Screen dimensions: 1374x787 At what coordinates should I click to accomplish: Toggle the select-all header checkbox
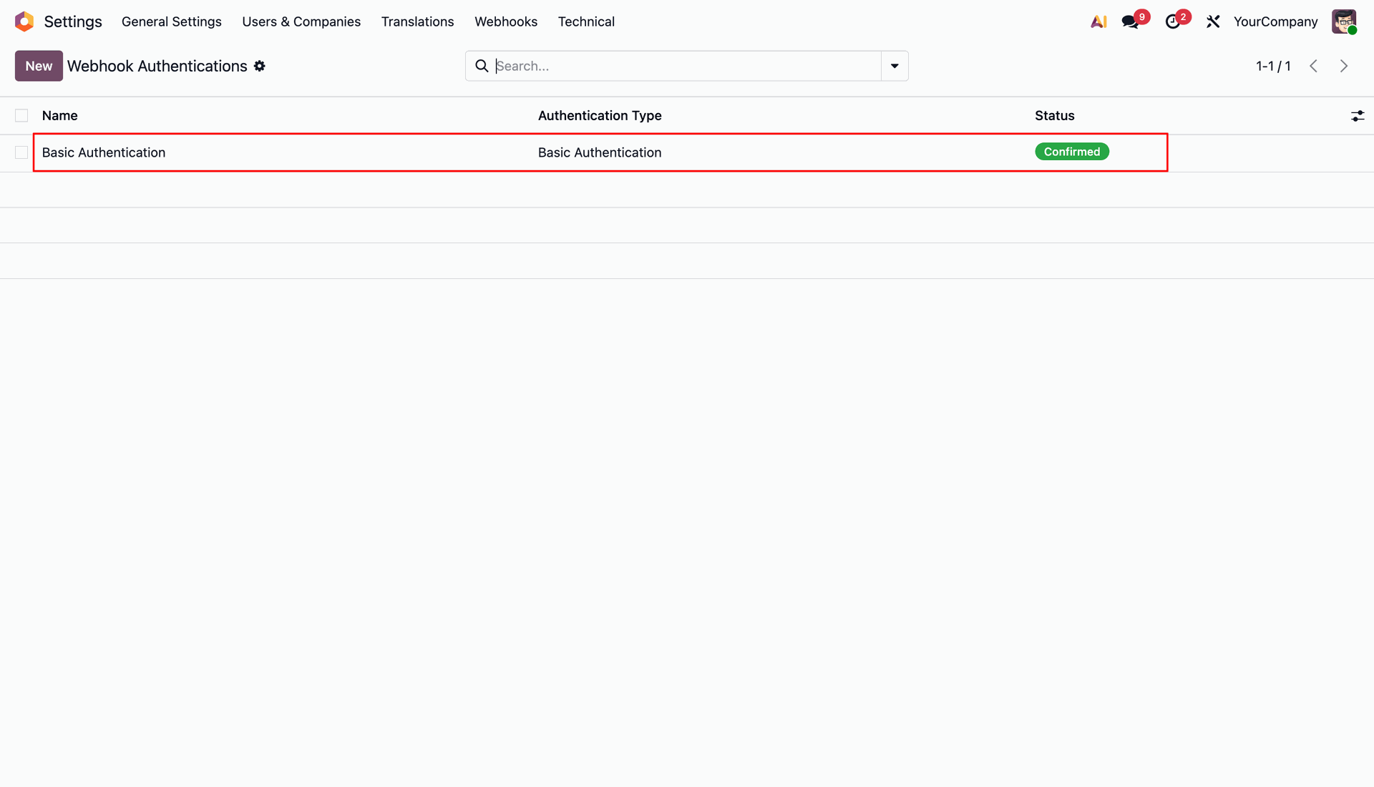[21, 116]
